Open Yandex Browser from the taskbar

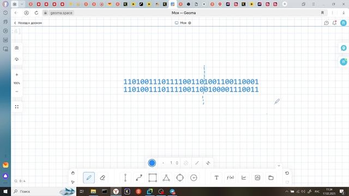pyautogui.click(x=116, y=191)
